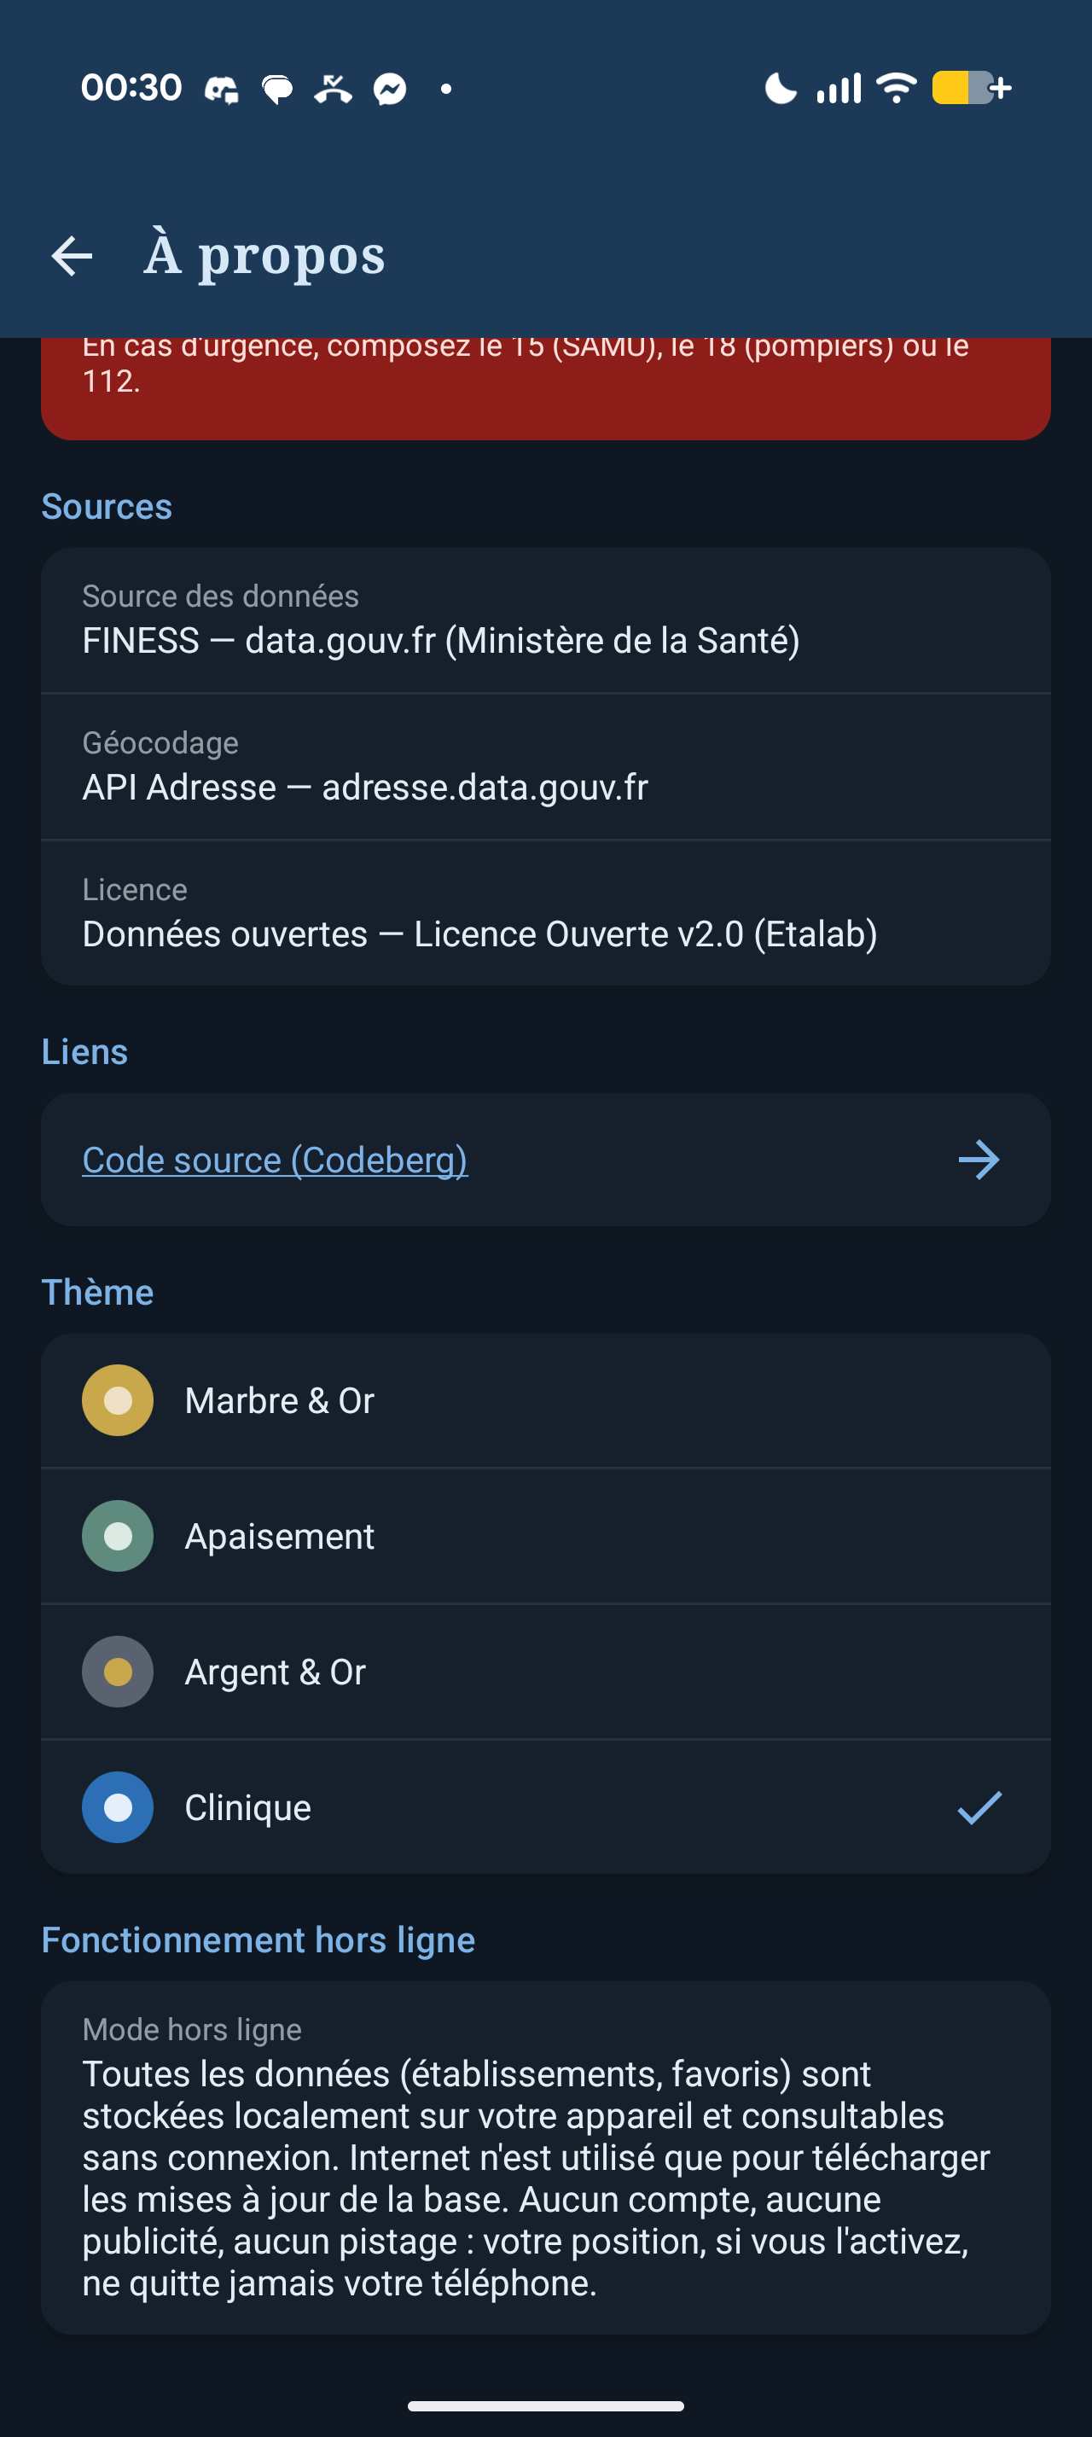
Task: Tap the Messenger notification icon in status bar
Action: (x=390, y=89)
